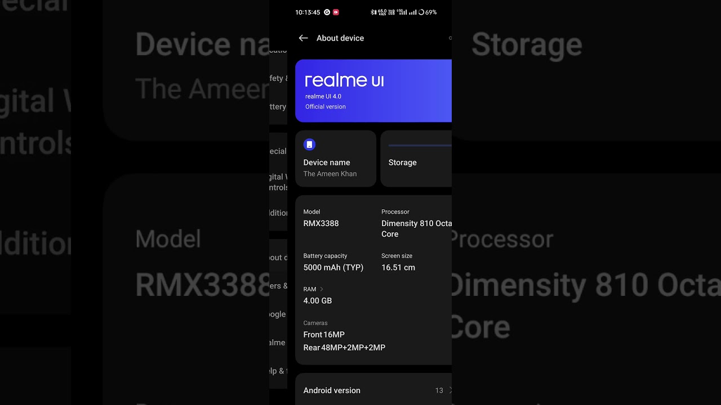Tap the storage usage progress bar
This screenshot has height=405, width=721.
(420, 146)
